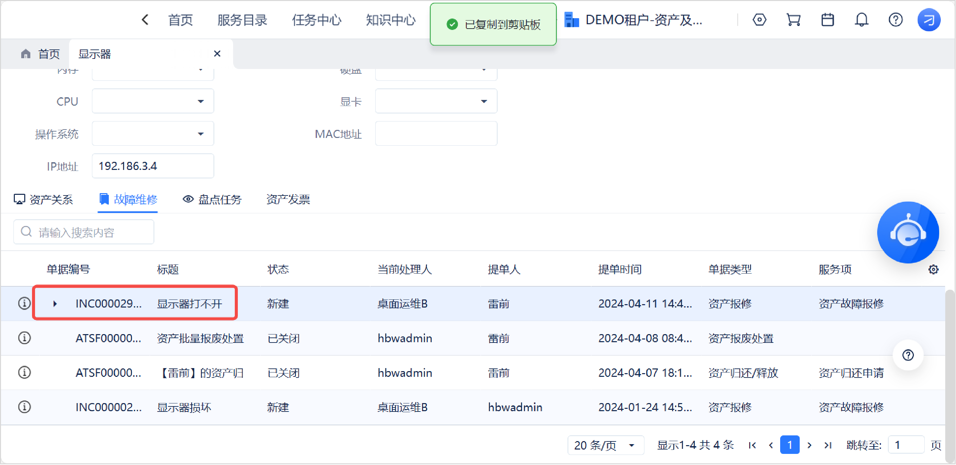
Task: Expand the INC000029 row triangle
Action: click(55, 304)
